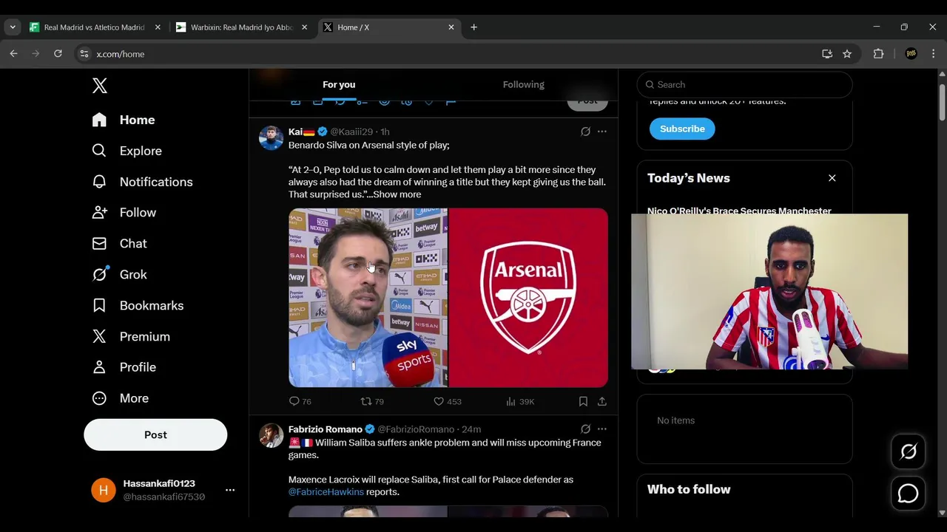Reply to Kai's Bernardo Silva post
947x532 pixels.
[294, 401]
